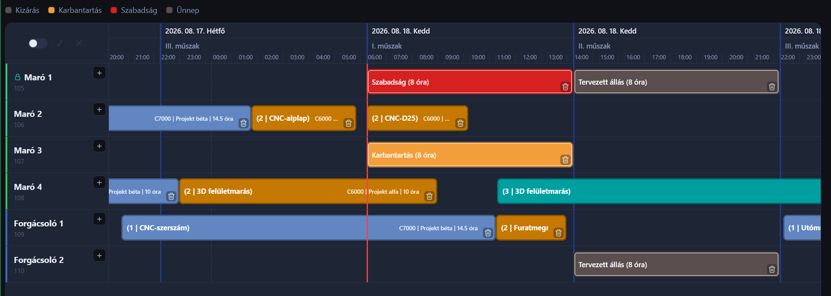The image size is (831, 296).
Task: Add item to Maró 3 row
Action: (x=99, y=146)
